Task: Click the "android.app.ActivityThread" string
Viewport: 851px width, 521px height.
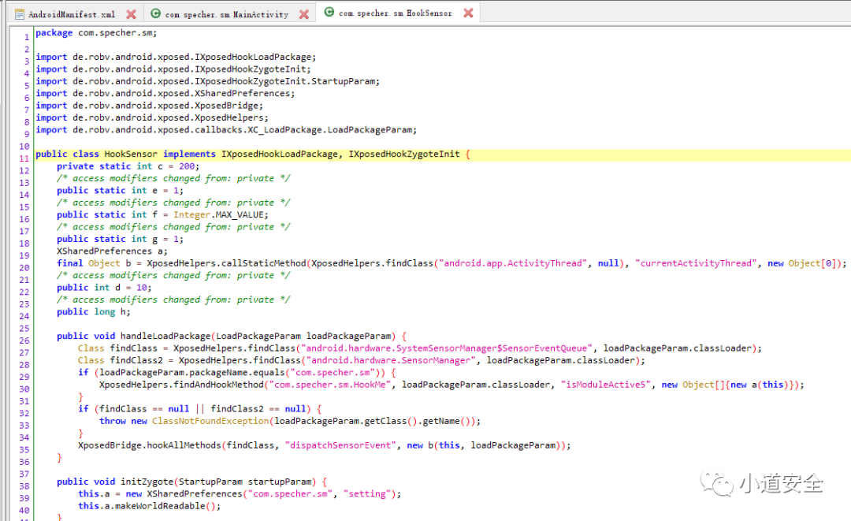Action: point(514,263)
